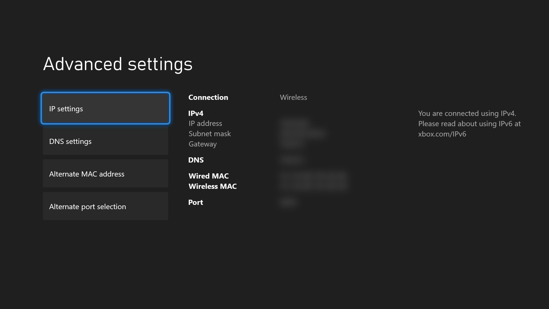This screenshot has width=549, height=309.
Task: Click the xbox.com/IPv6 link text
Action: (x=442, y=134)
